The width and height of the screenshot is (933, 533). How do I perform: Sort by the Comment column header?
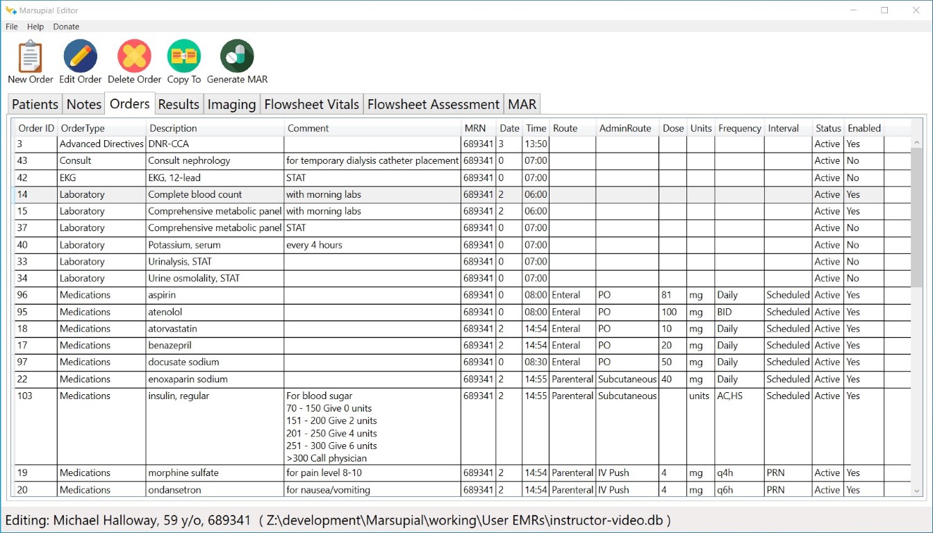[x=373, y=128]
